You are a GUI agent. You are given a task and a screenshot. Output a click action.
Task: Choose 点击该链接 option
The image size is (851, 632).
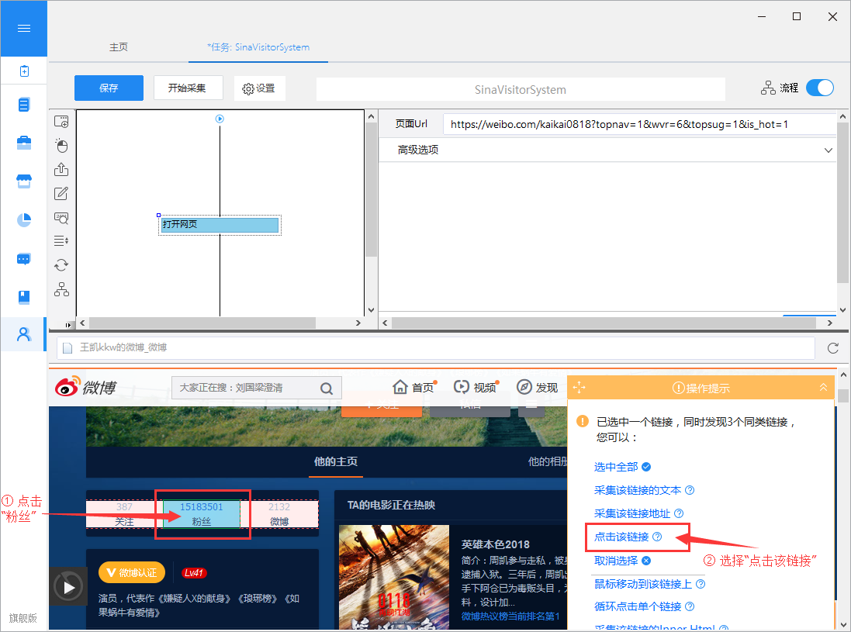point(621,537)
